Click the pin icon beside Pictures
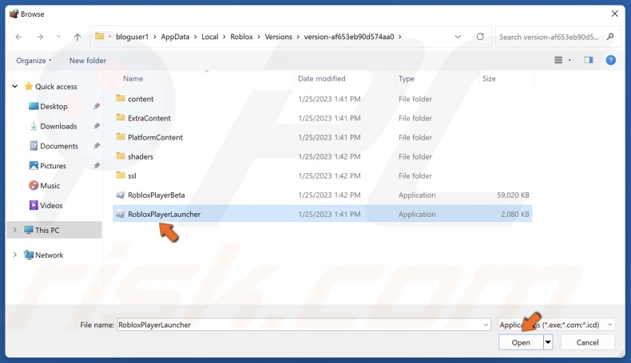This screenshot has height=363, width=631. point(97,165)
